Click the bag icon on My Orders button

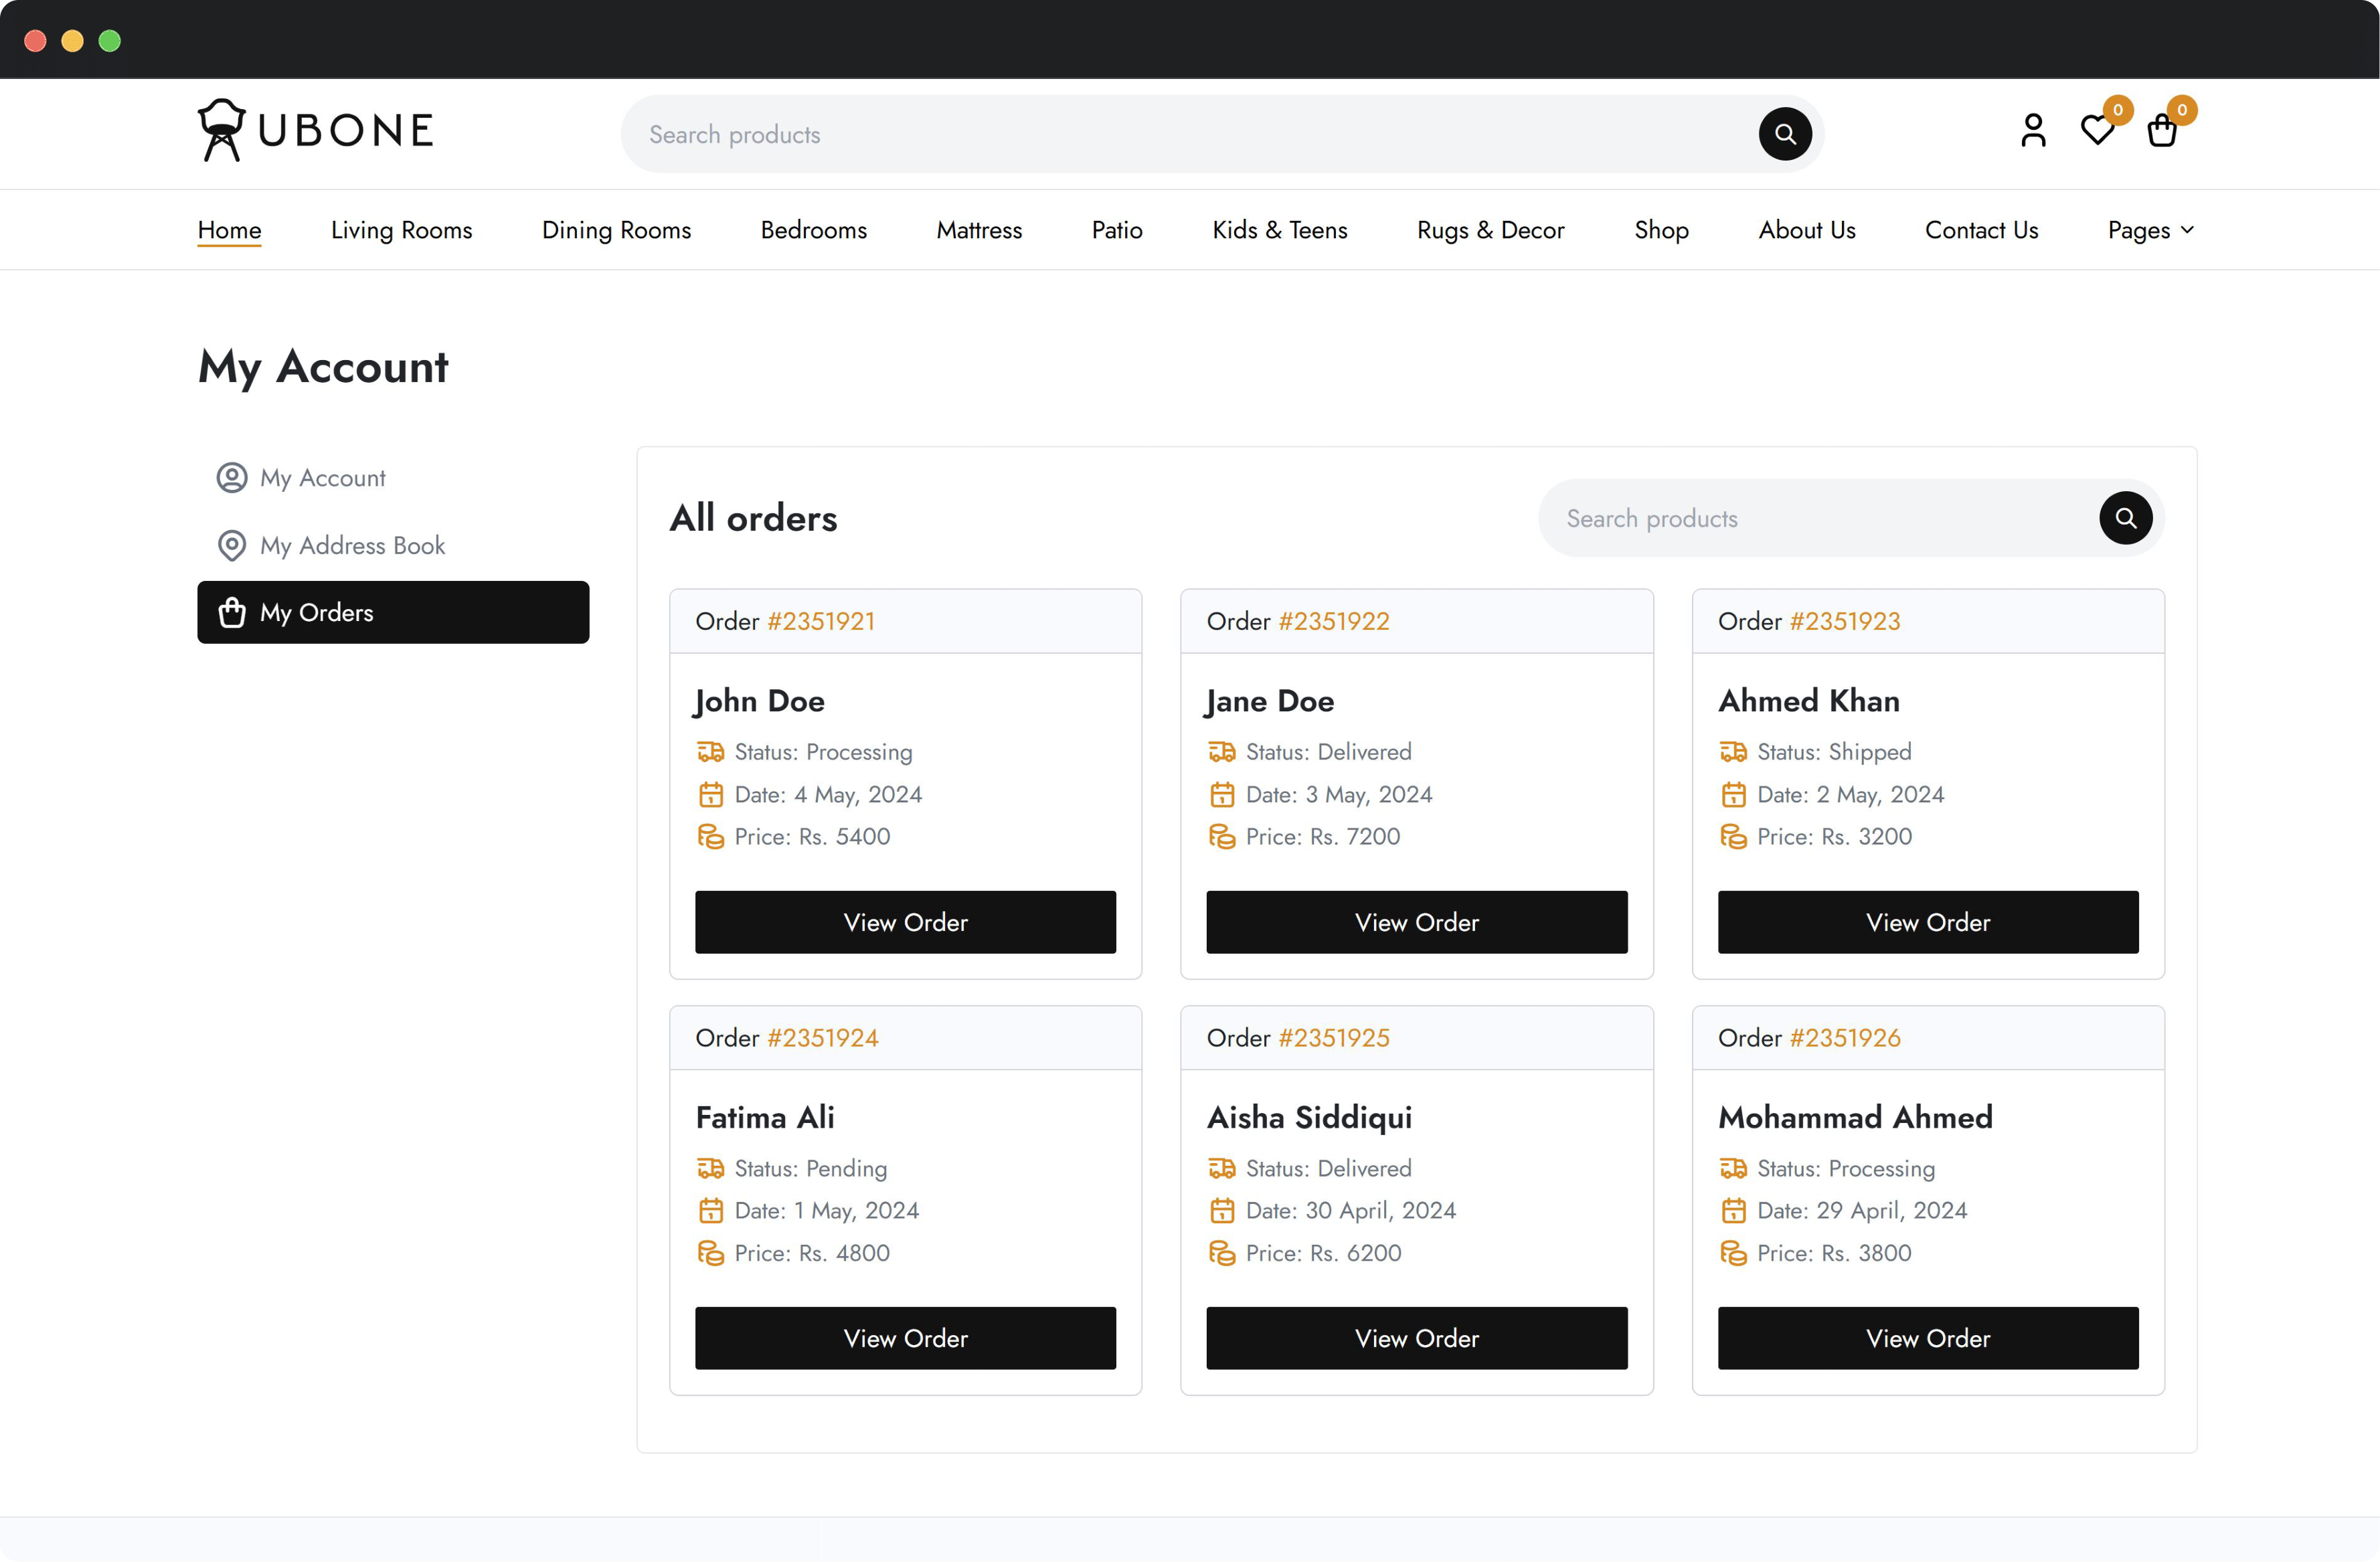click(x=231, y=612)
